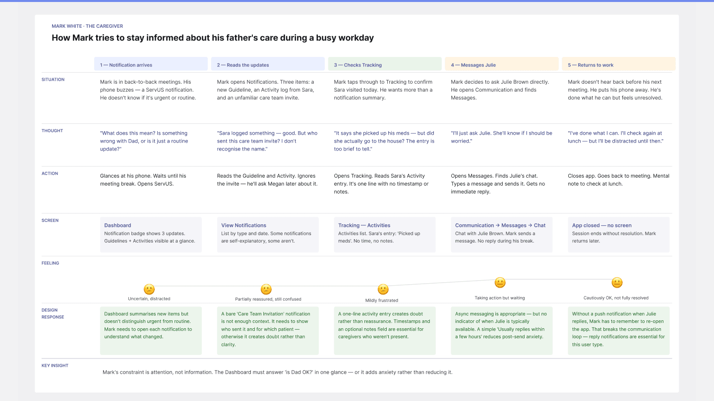Select the '1 — Notification arrives' stage header
The height and width of the screenshot is (401, 714).
[151, 64]
